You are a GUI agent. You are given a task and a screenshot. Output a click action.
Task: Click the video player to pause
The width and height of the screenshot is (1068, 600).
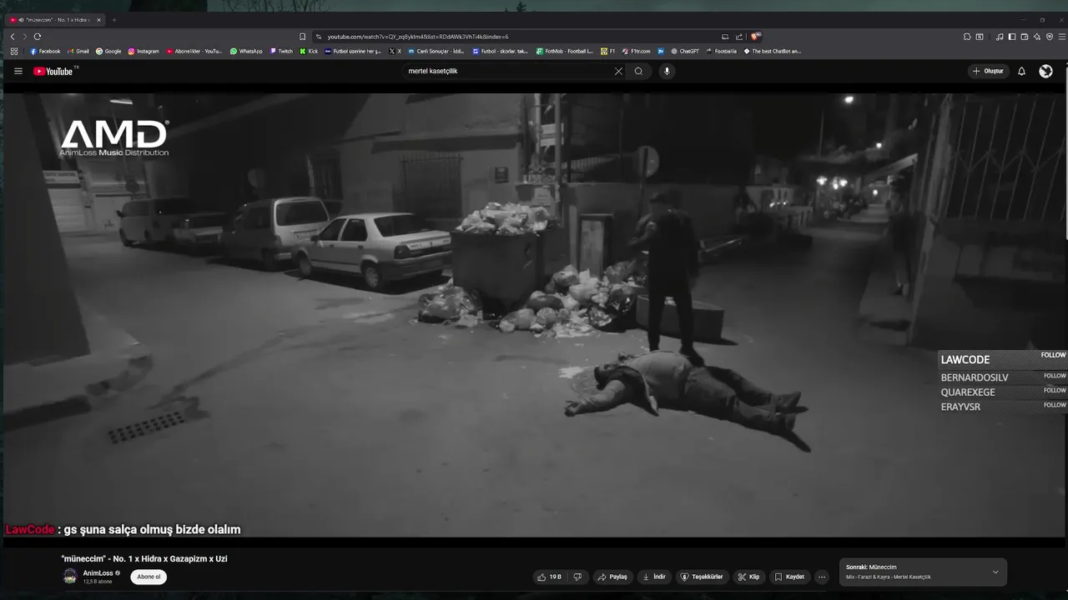(x=534, y=315)
